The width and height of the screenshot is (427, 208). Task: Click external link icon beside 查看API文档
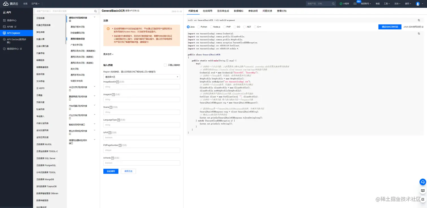pos(138,11)
